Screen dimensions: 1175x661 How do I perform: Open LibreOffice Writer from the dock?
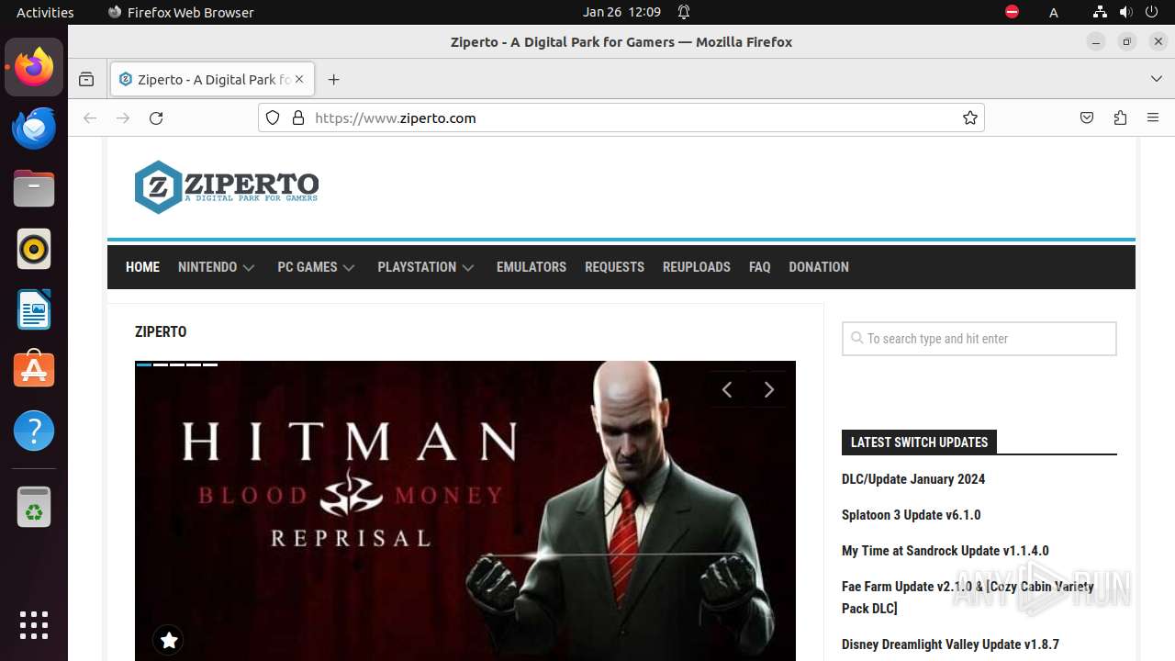click(34, 309)
